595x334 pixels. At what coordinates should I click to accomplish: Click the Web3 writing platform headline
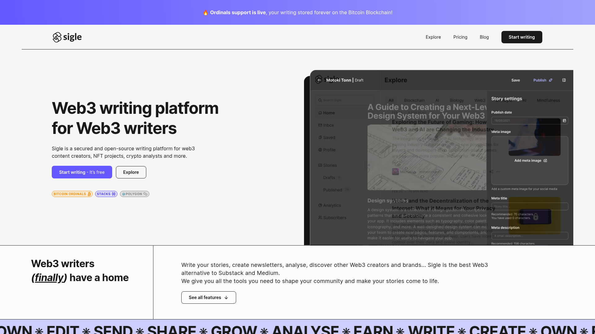(x=135, y=118)
